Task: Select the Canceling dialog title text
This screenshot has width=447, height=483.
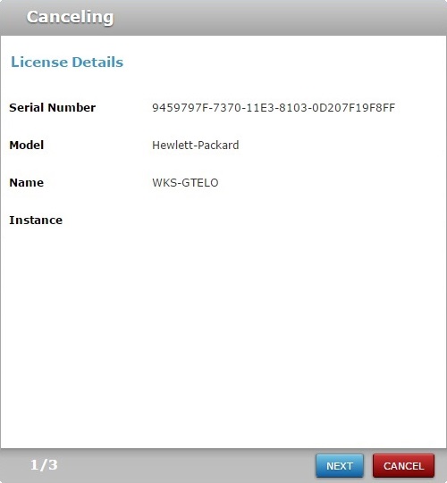Action: coord(70,17)
